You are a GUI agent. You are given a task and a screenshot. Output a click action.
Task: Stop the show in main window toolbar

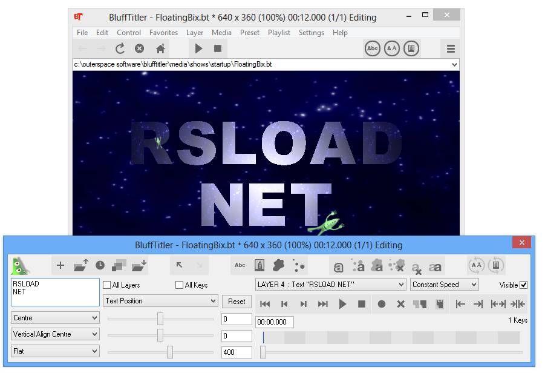pos(218,48)
